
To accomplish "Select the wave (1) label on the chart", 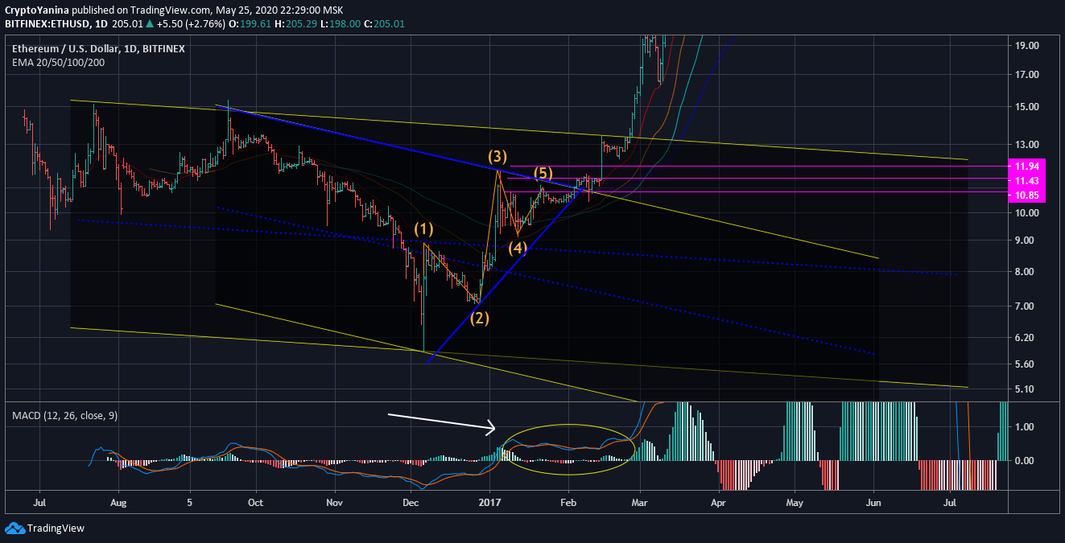I will [424, 229].
